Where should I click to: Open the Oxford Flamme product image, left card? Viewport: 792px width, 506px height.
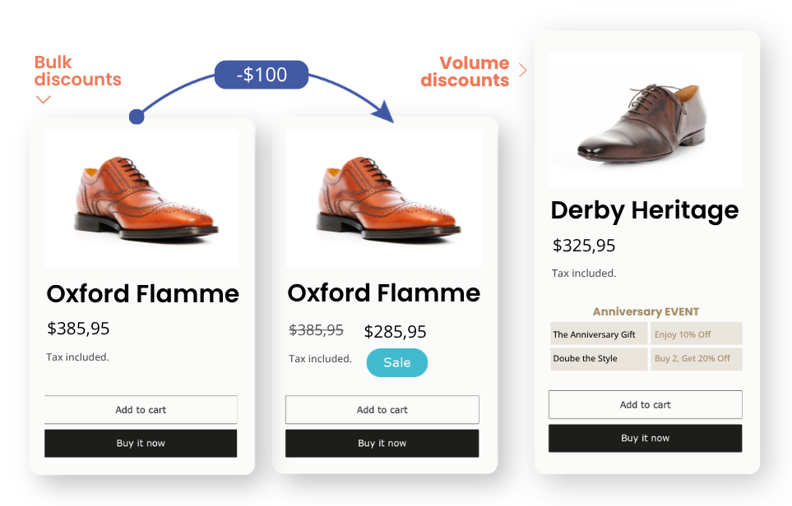tap(141, 197)
